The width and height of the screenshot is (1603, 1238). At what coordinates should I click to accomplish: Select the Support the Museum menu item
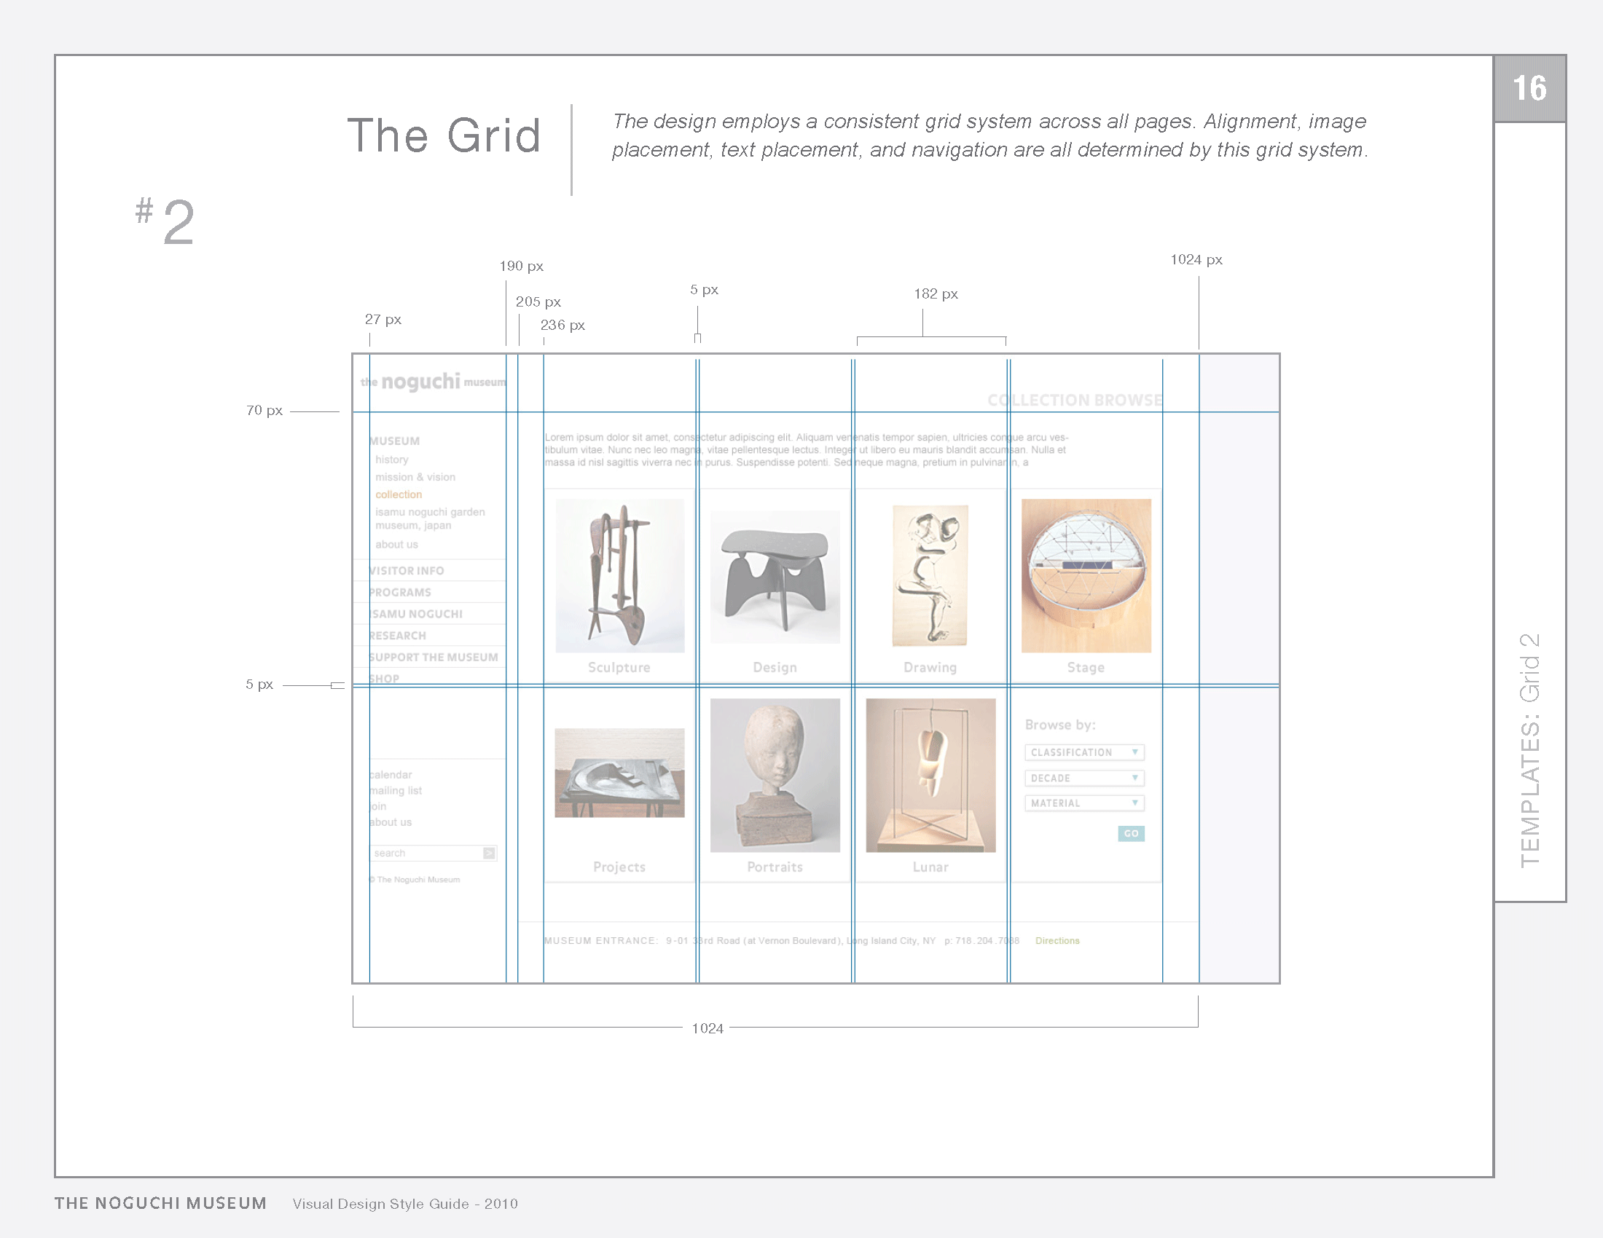[434, 657]
